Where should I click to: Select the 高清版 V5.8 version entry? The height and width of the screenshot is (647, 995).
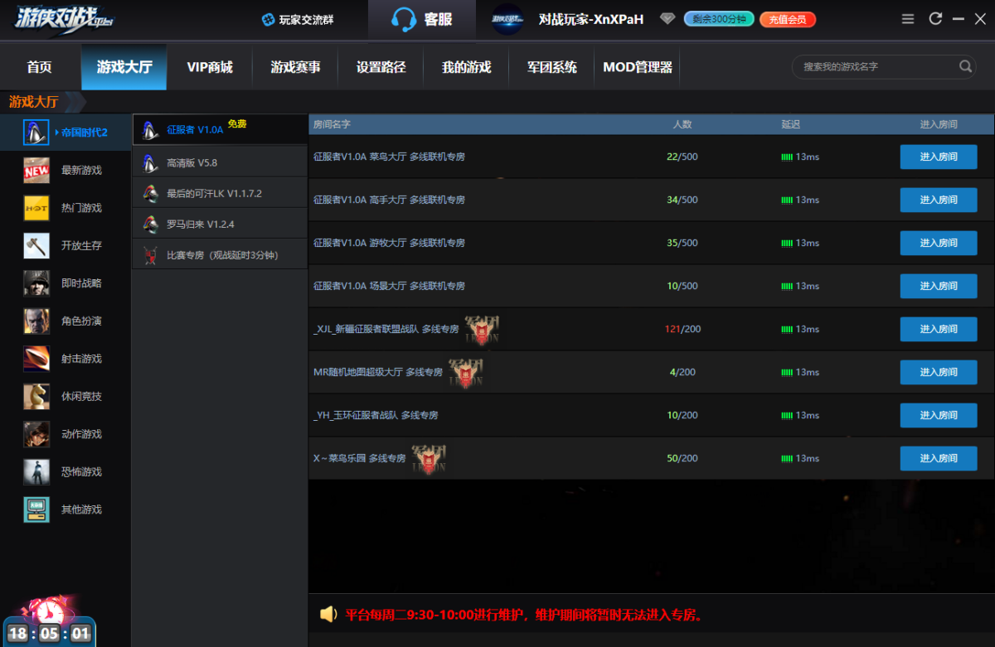pyautogui.click(x=220, y=162)
